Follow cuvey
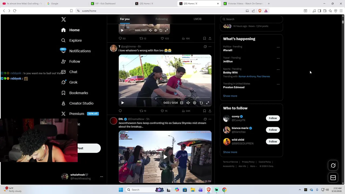The height and width of the screenshot is (194, 345). [273, 118]
